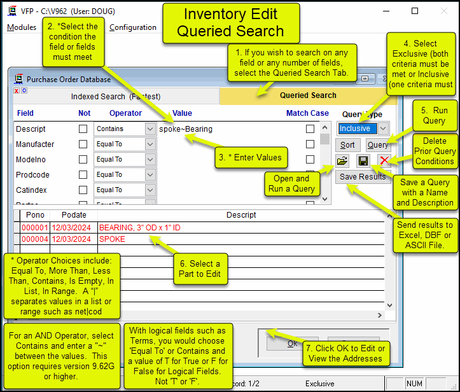Save the query with floppy disk icon

[363, 161]
